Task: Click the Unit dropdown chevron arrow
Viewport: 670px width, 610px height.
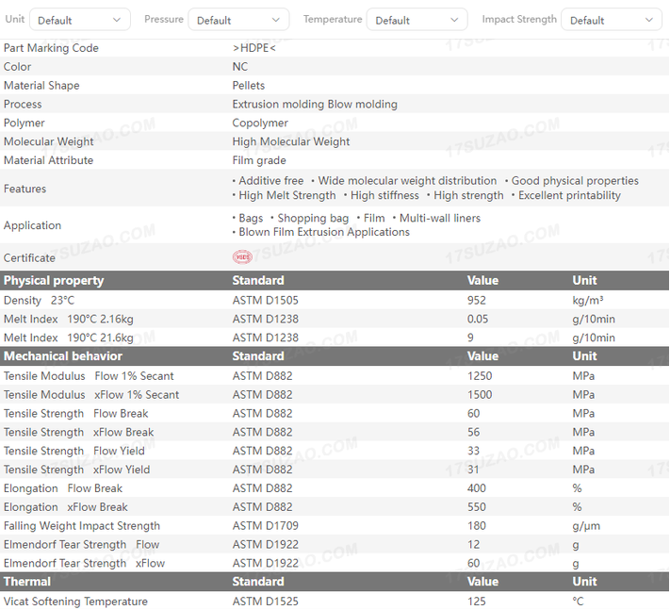Action: point(117,20)
